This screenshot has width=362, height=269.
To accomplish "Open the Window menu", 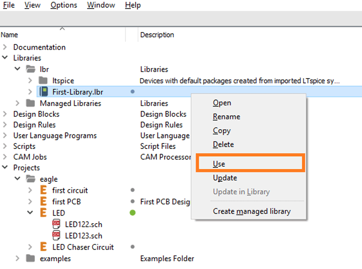I will point(101,5).
